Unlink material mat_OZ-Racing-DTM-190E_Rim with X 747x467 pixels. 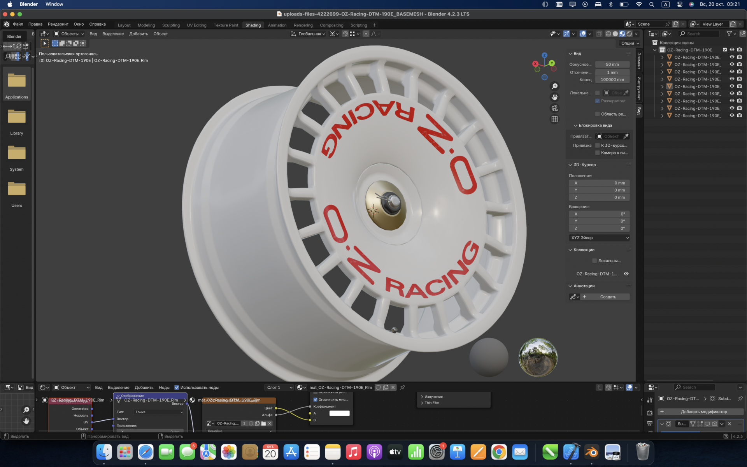click(x=393, y=387)
